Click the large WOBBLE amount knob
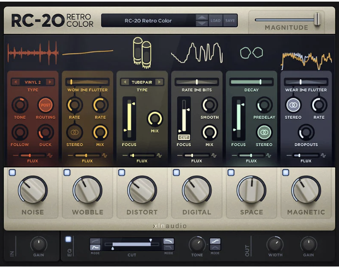This screenshot has width=339, height=267. (87, 190)
